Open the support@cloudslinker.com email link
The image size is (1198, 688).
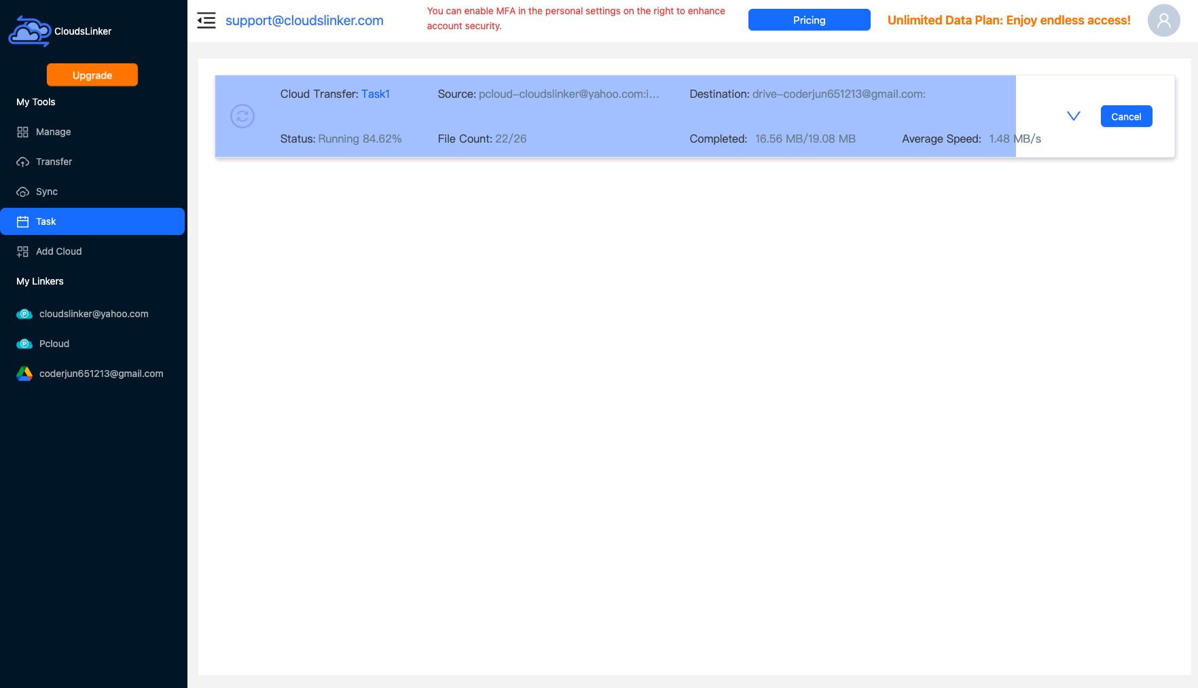click(304, 20)
